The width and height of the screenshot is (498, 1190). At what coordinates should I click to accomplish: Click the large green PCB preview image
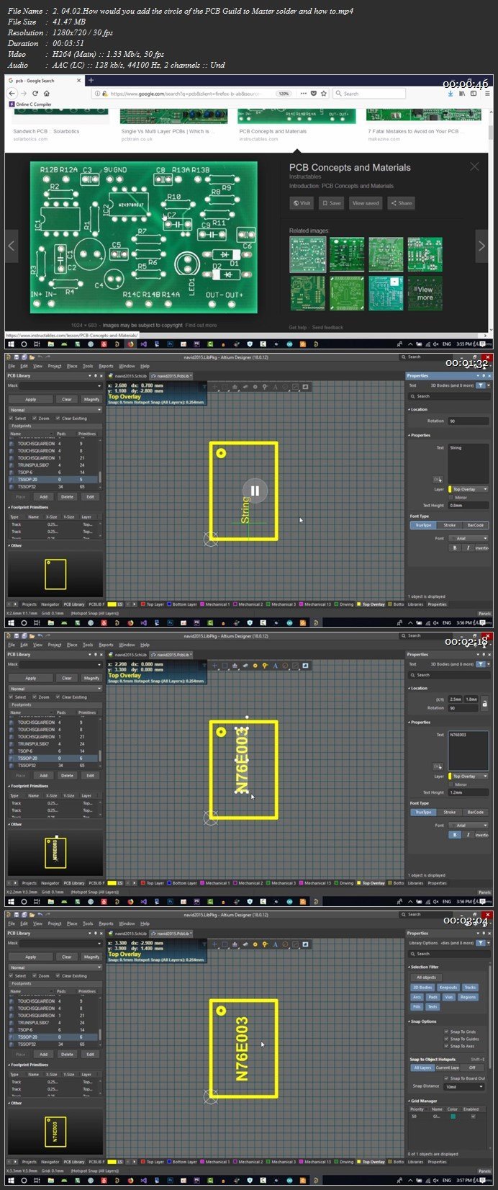[x=142, y=236]
